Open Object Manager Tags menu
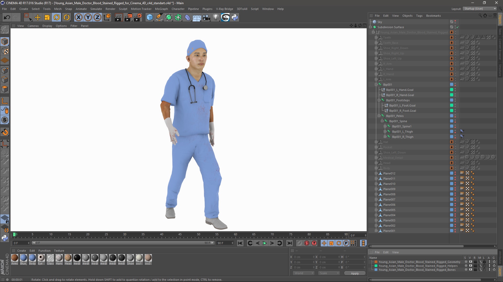Screen dimensions: 503x282 point(419,16)
